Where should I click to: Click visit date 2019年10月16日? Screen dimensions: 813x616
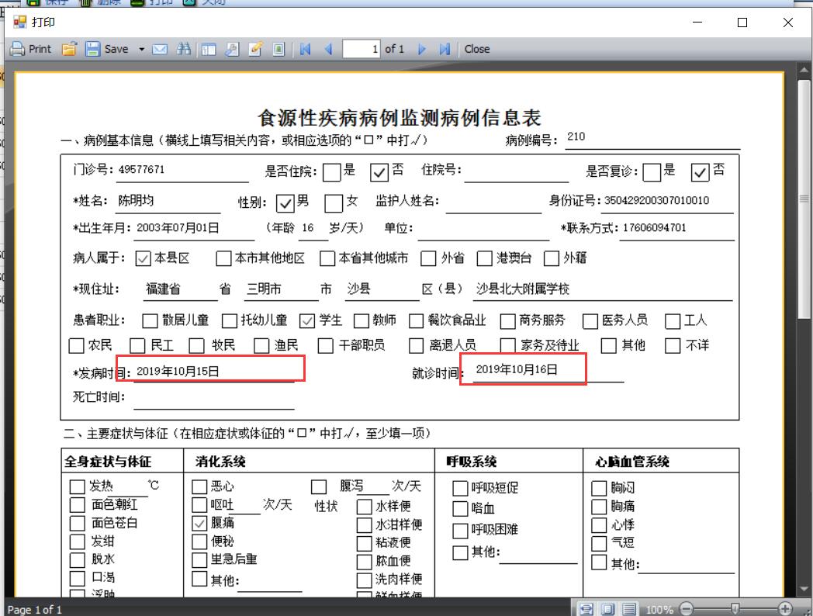coord(517,369)
